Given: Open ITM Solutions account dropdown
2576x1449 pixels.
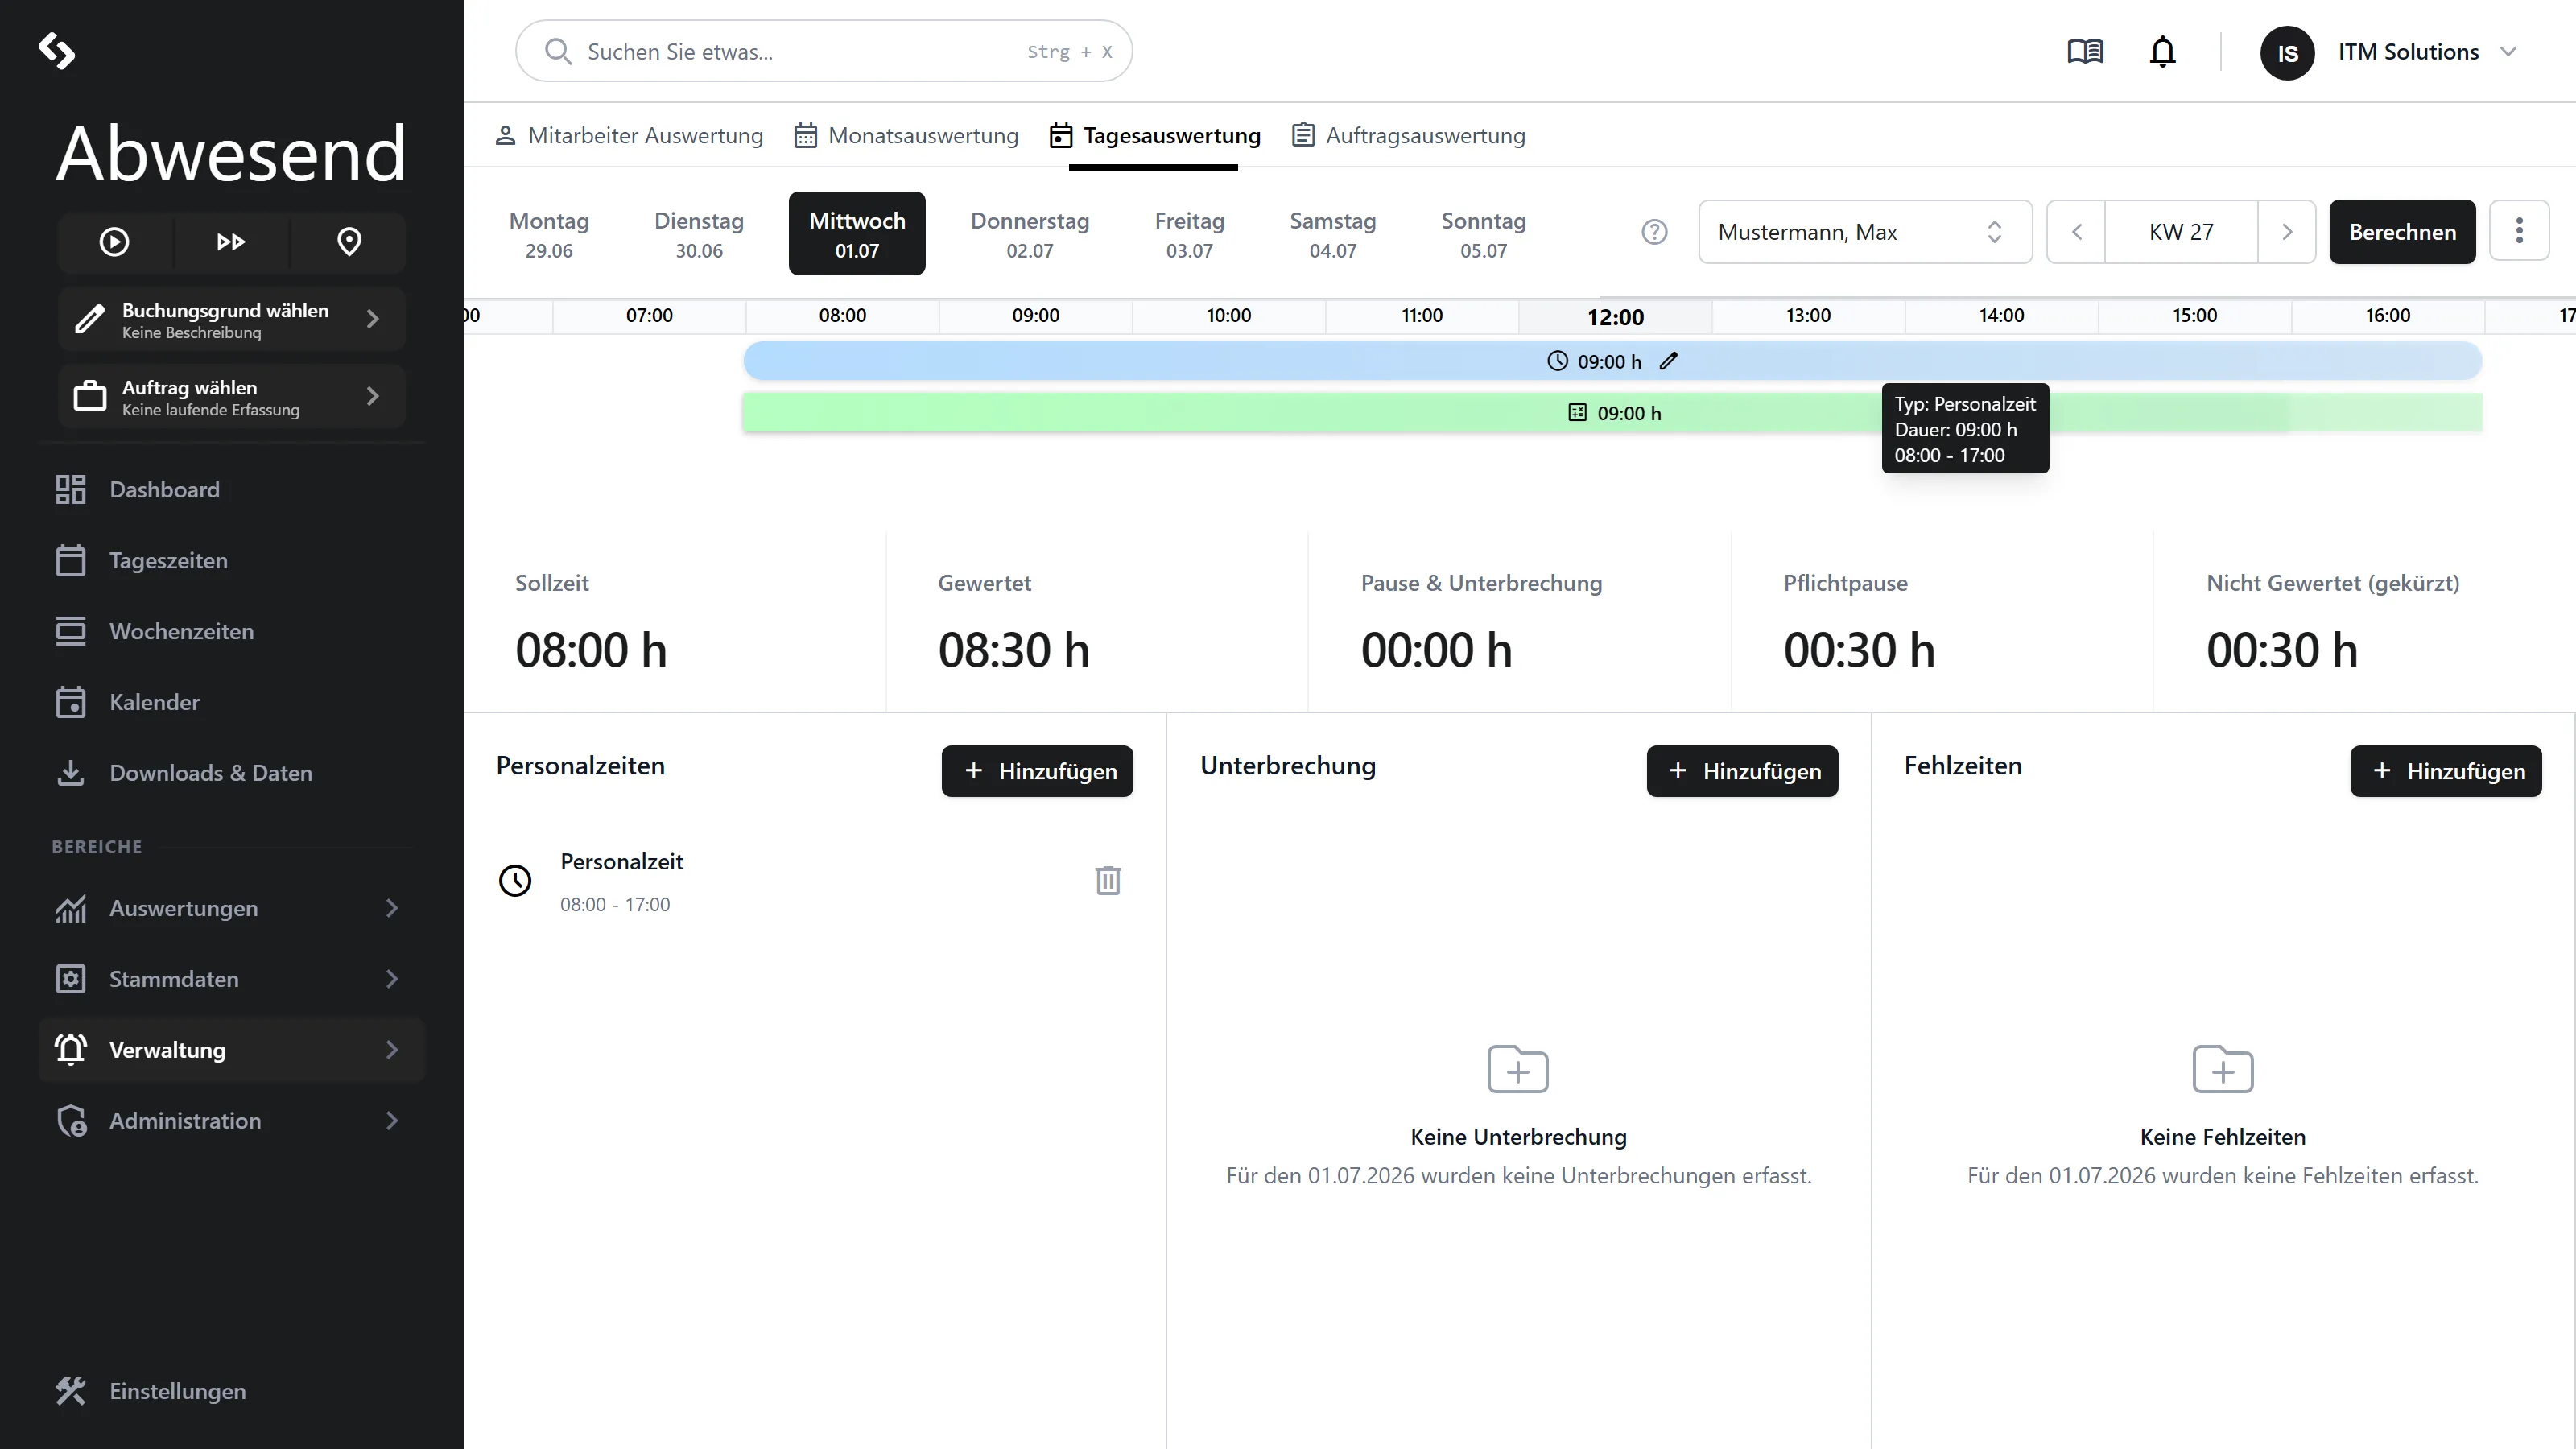Looking at the screenshot, I should coord(2389,51).
